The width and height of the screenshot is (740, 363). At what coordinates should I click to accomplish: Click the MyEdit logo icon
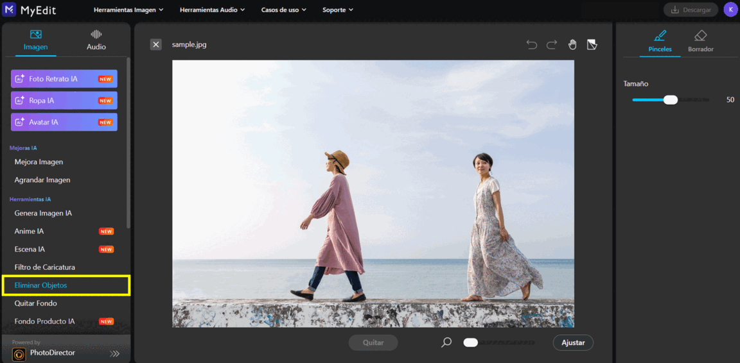pos(10,10)
